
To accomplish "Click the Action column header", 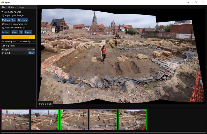I will point(31,50).
